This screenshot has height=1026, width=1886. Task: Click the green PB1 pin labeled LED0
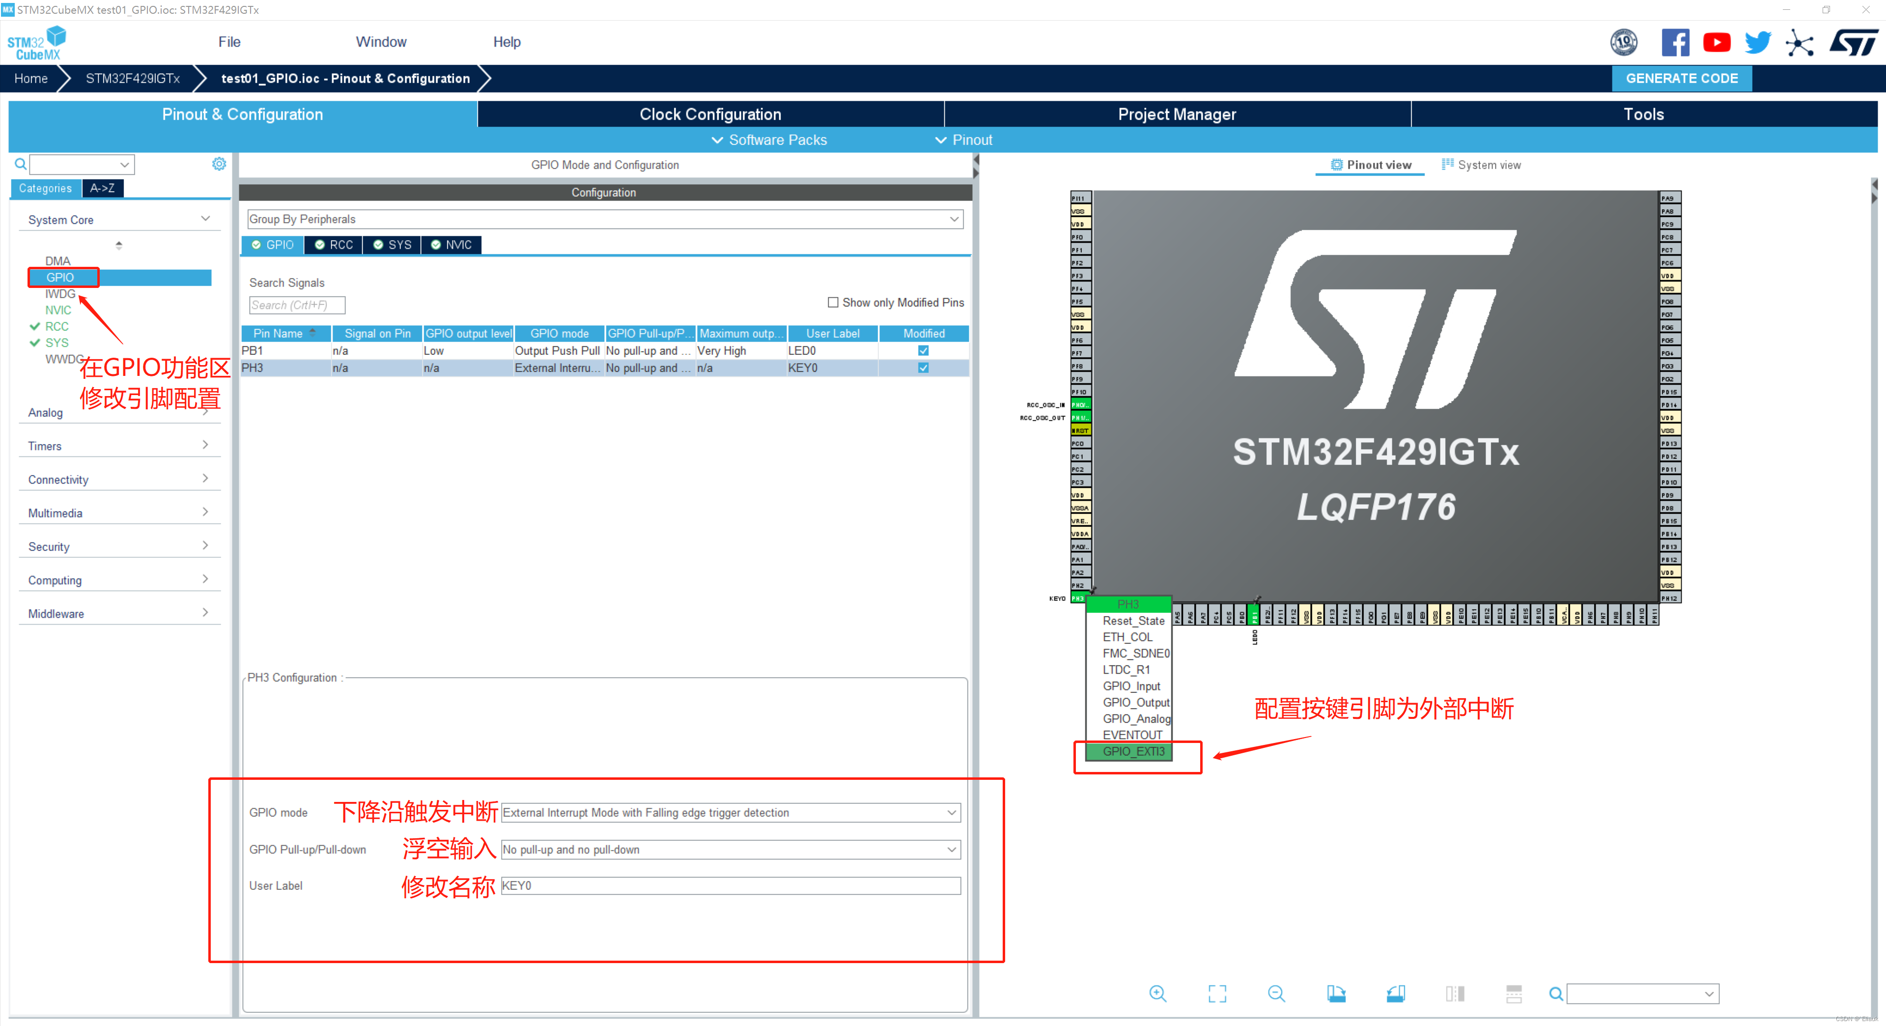tap(1255, 614)
